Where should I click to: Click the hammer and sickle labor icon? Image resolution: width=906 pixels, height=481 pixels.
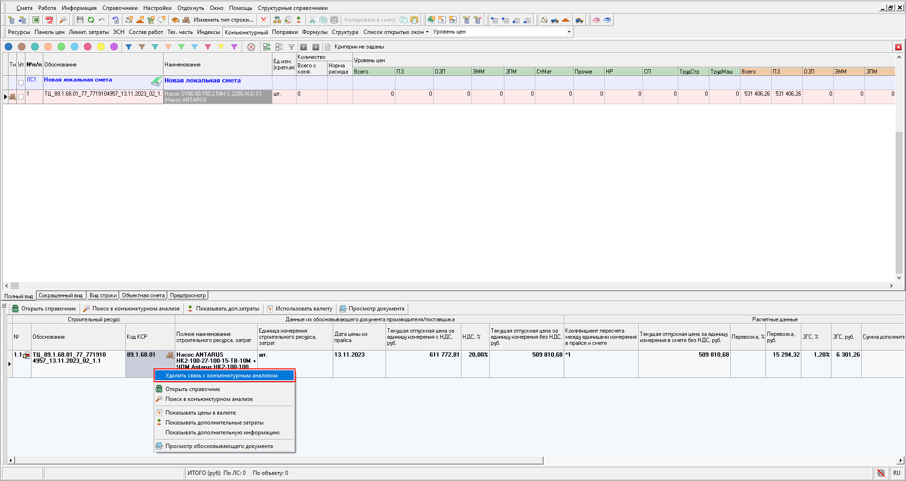[x=544, y=20]
